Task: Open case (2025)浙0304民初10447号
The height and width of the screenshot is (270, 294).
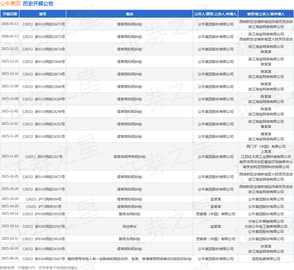Action: coord(43,259)
